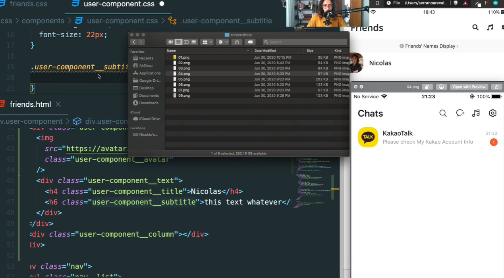Go back in the Finder window

coord(134,42)
